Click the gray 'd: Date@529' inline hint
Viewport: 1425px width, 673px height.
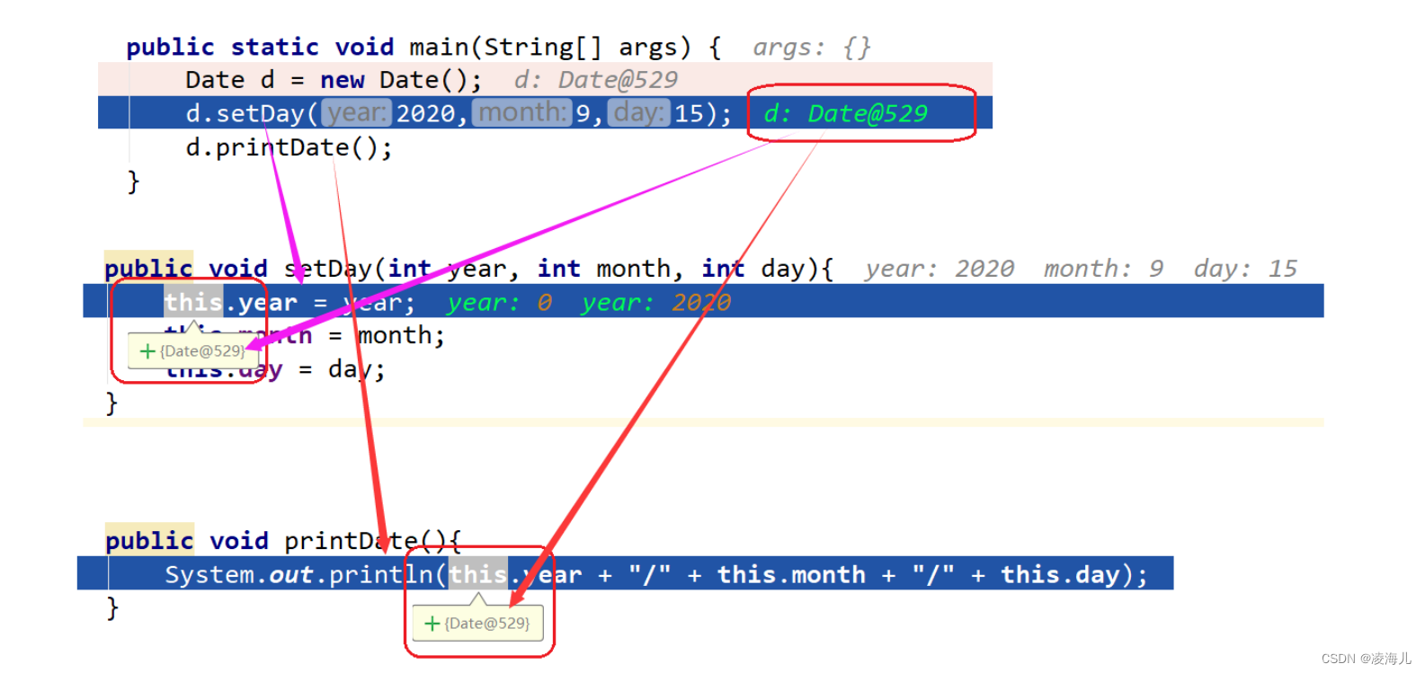pos(596,80)
